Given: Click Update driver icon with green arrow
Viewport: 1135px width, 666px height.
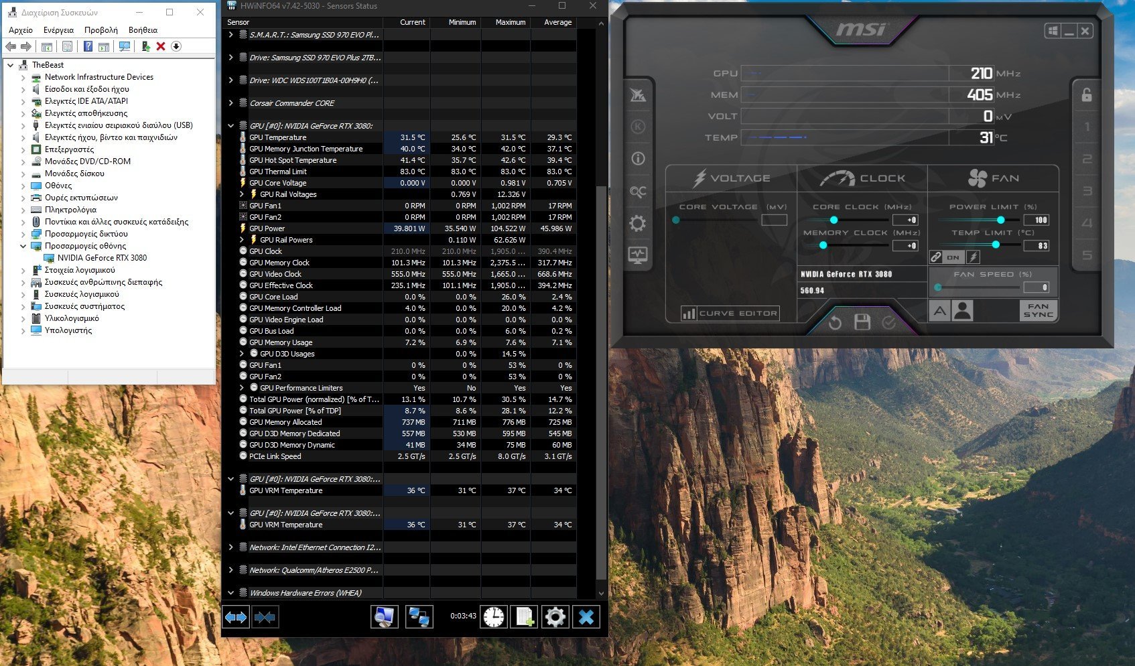Looking at the screenshot, I should click(145, 46).
